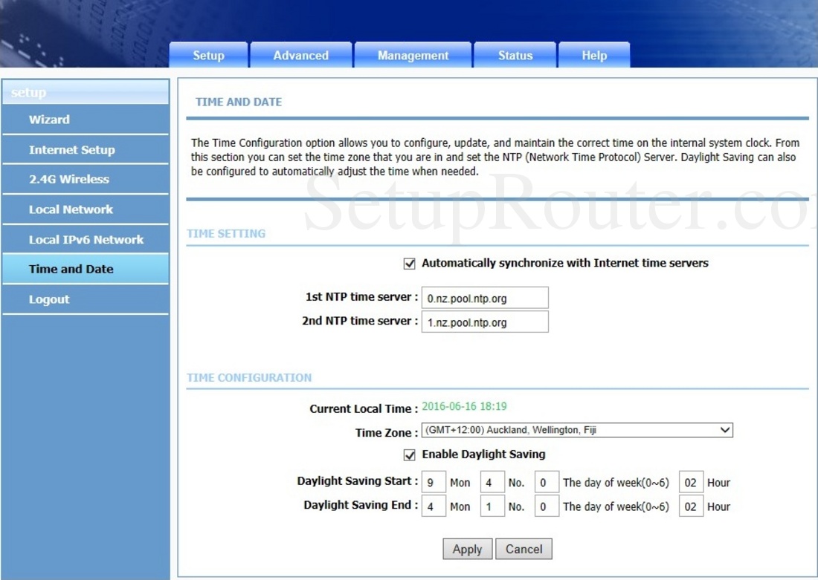
Task: Go to the Status tab
Action: pyautogui.click(x=515, y=55)
